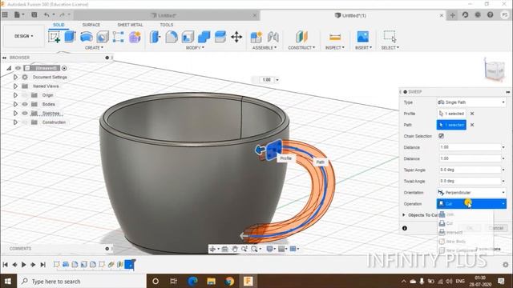
Task: Toggle visibility of Construction folder
Action: (25, 122)
